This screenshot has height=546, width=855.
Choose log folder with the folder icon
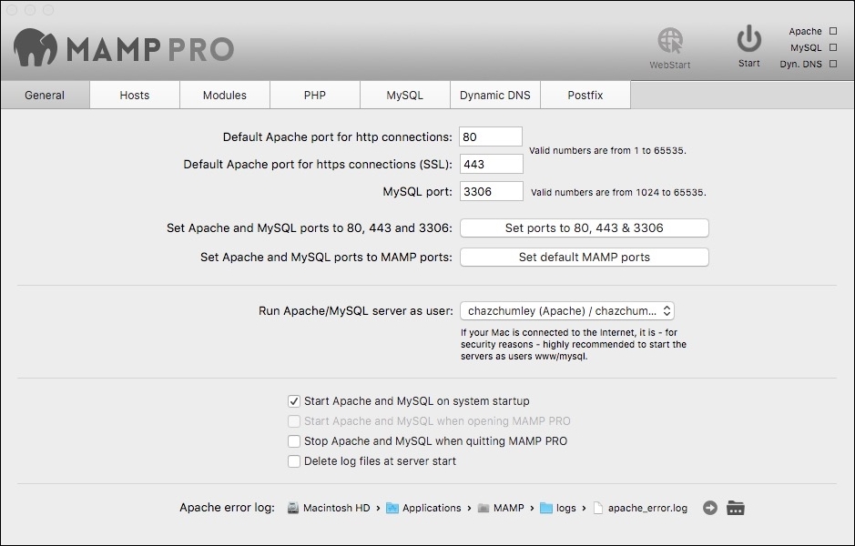coord(736,508)
